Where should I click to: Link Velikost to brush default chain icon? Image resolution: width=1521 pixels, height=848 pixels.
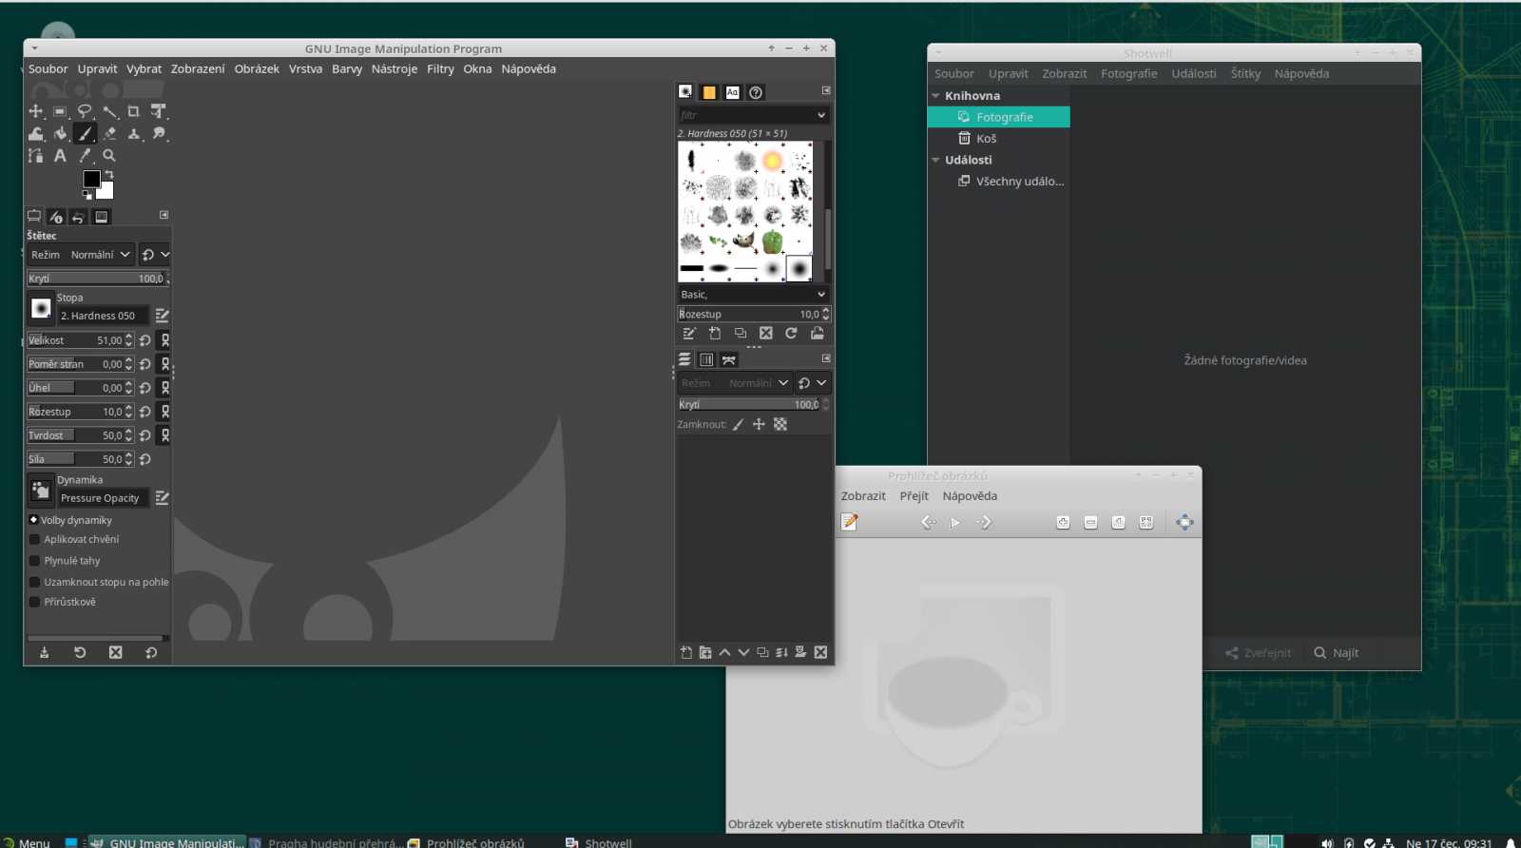164,340
